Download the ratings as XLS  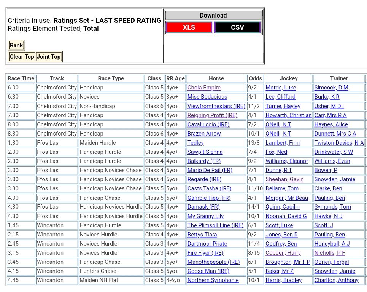tap(189, 27)
